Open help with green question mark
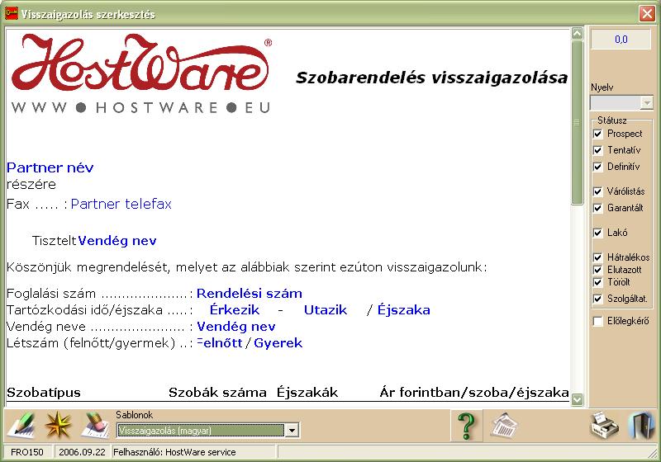This screenshot has height=462, width=661. point(466,426)
